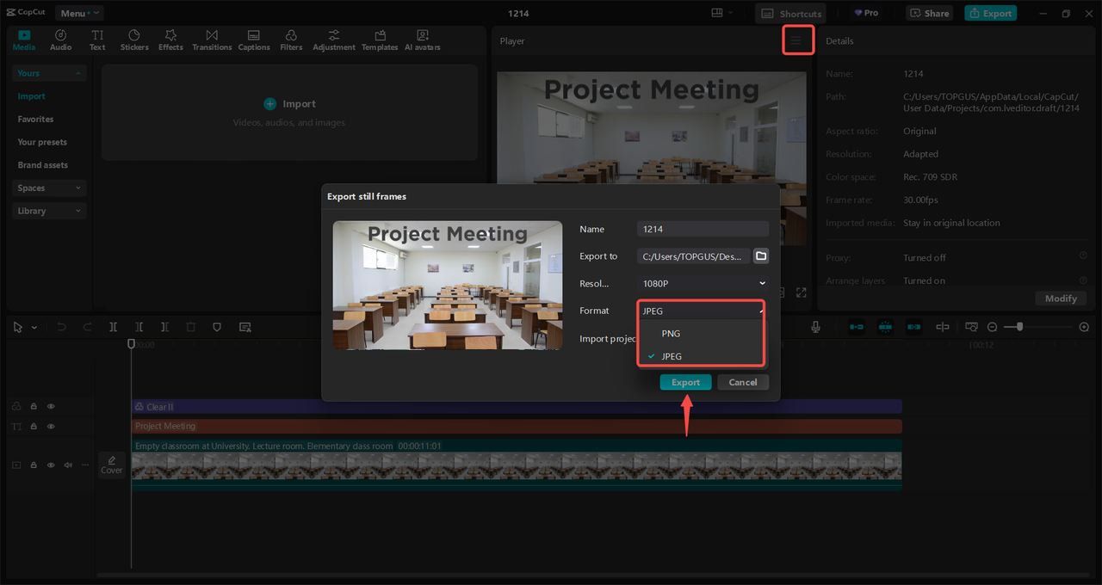Collapse the Yours section
The width and height of the screenshot is (1102, 585).
(49, 73)
